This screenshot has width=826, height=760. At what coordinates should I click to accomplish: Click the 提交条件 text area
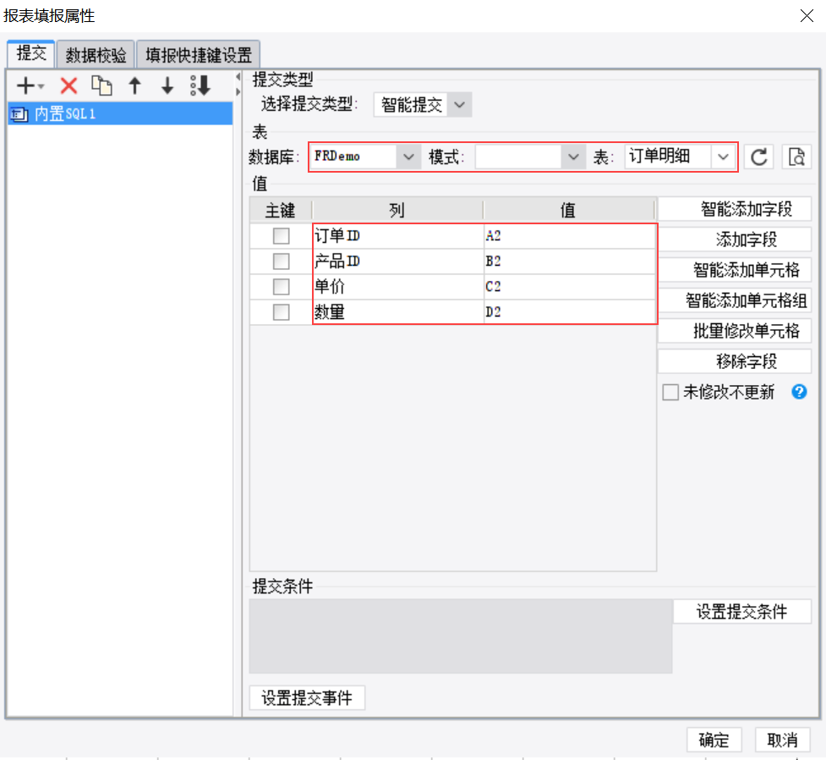click(461, 636)
